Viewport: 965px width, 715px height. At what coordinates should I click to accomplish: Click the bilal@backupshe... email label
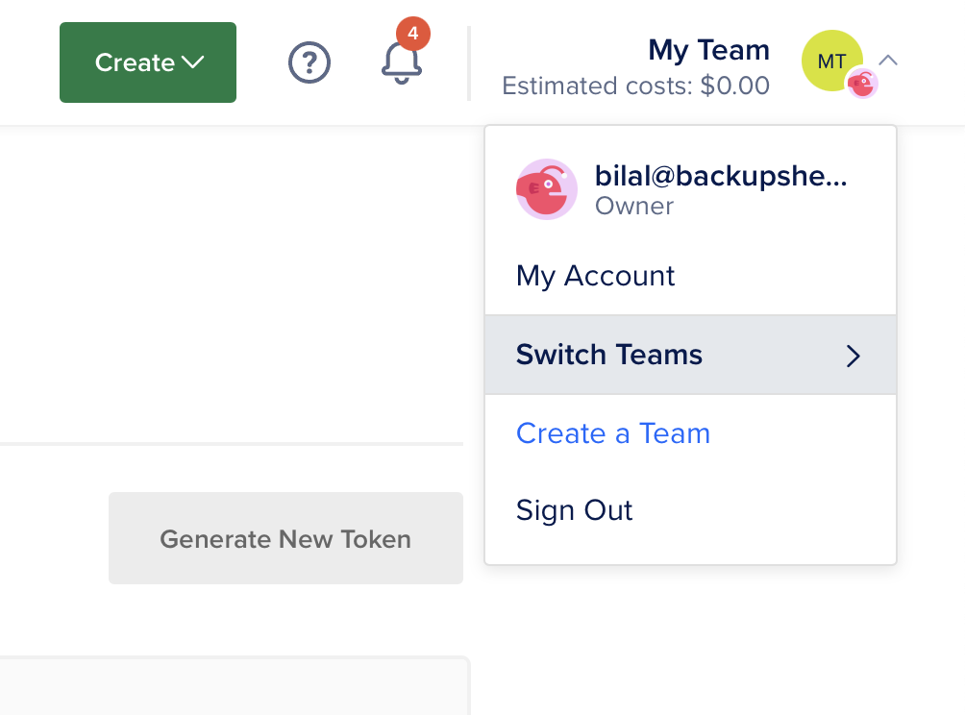point(721,177)
